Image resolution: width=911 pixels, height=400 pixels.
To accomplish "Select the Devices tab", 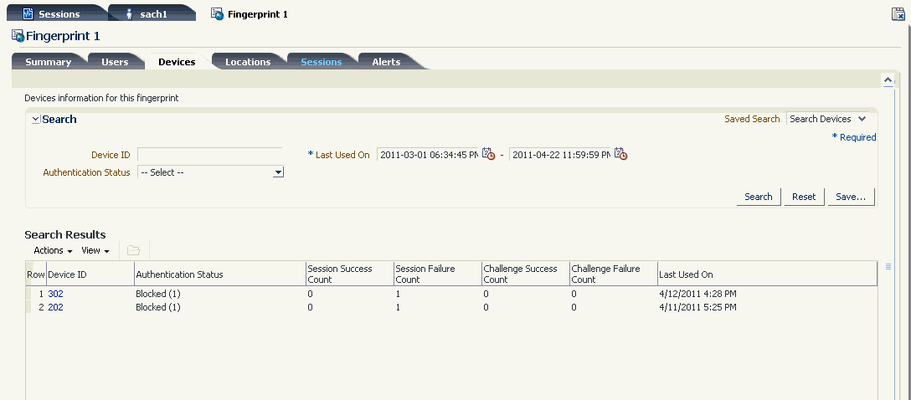I will click(177, 62).
